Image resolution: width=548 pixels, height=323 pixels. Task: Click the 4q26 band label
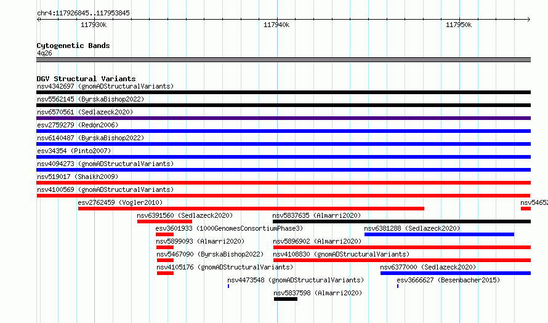(x=44, y=53)
